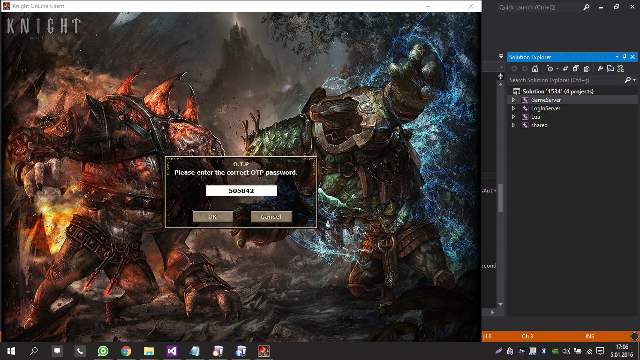640x360 pixels.
Task: Click Ch 3 in Visual Studio status bar
Action: pos(527,337)
